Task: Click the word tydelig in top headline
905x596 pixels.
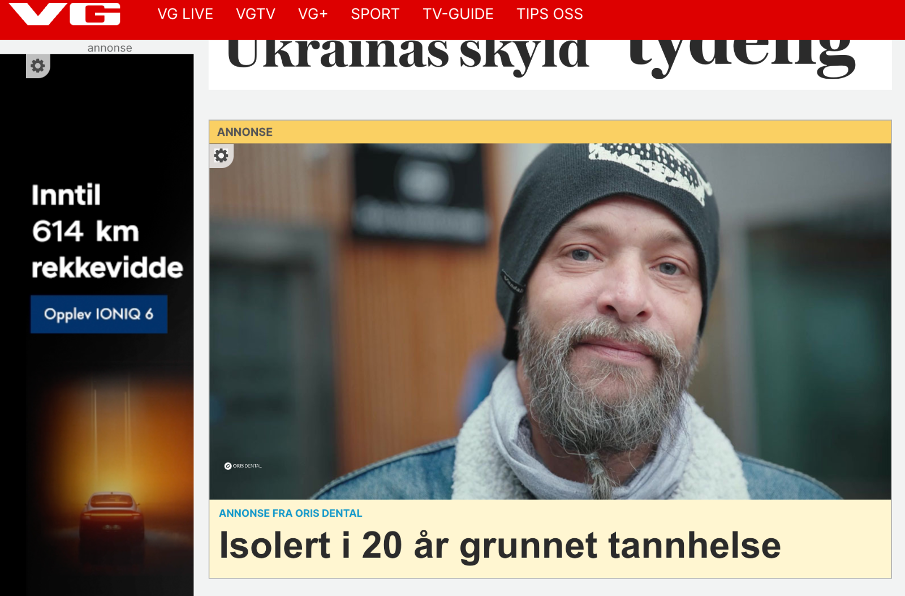Action: 741,57
